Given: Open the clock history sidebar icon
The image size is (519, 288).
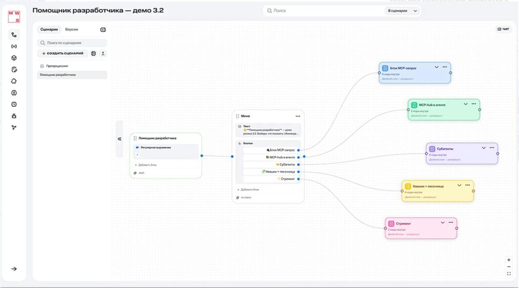Looking at the screenshot, I should (x=14, y=104).
